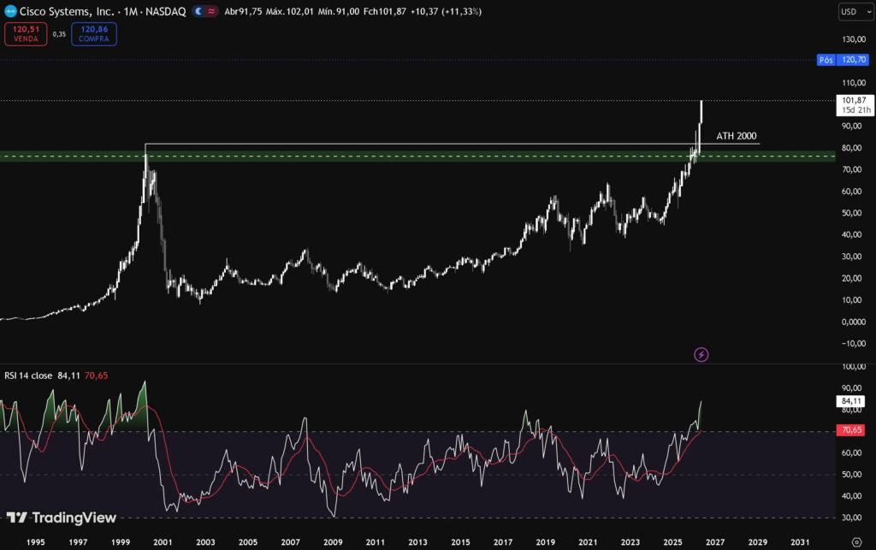Click the 101,87 current price label
The width and height of the screenshot is (876, 550).
coord(855,105)
